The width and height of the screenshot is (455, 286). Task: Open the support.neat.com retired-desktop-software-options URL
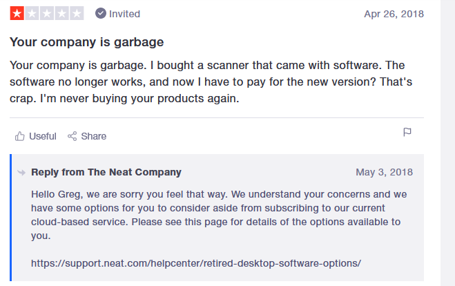pyautogui.click(x=196, y=263)
